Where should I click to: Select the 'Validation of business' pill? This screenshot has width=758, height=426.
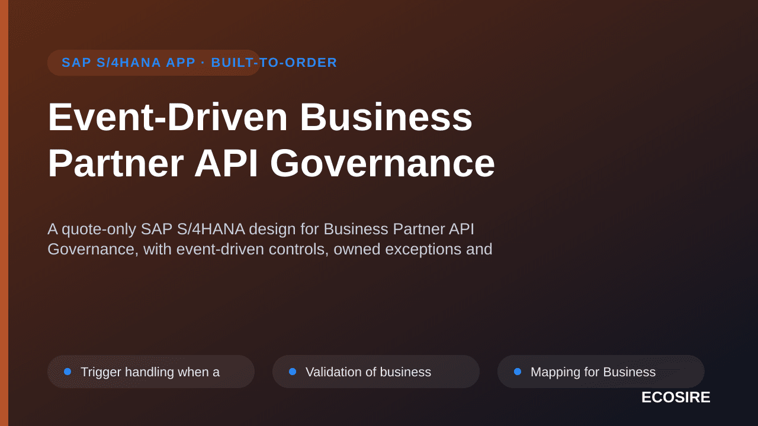[376, 372]
